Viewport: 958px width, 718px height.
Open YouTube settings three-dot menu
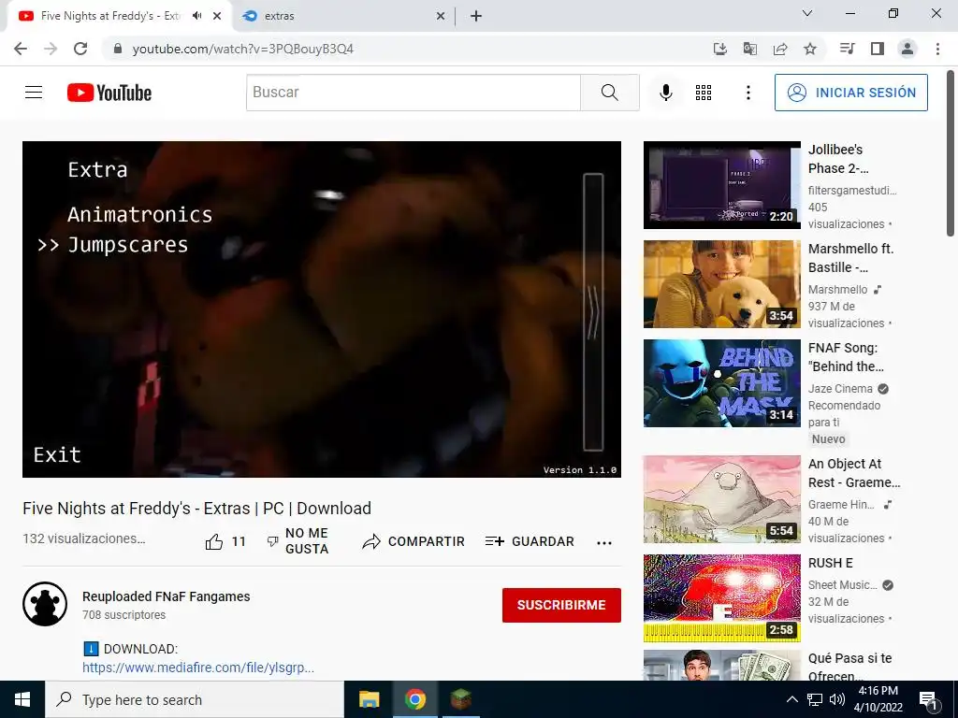(x=748, y=93)
